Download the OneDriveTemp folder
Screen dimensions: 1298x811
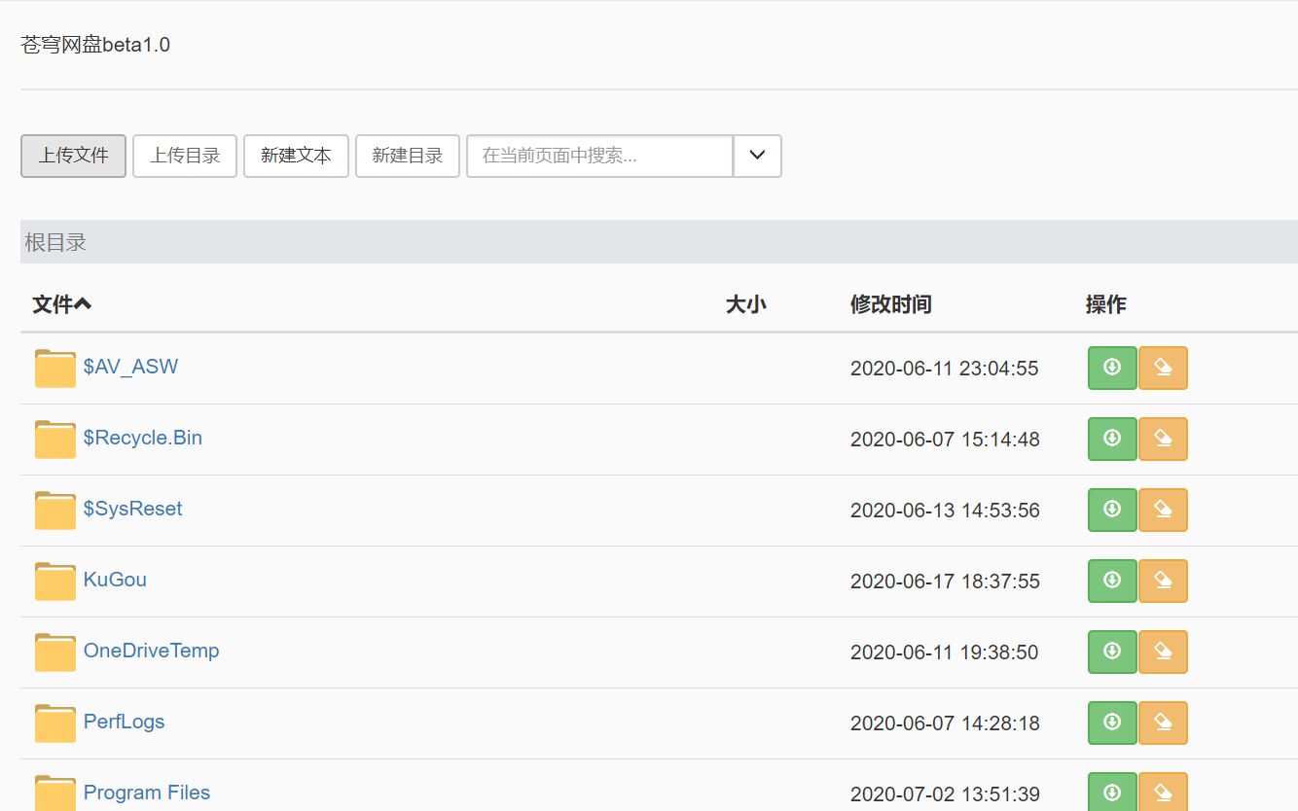pyautogui.click(x=1112, y=652)
